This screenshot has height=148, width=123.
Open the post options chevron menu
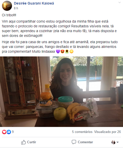pyautogui.click(x=119, y=3)
